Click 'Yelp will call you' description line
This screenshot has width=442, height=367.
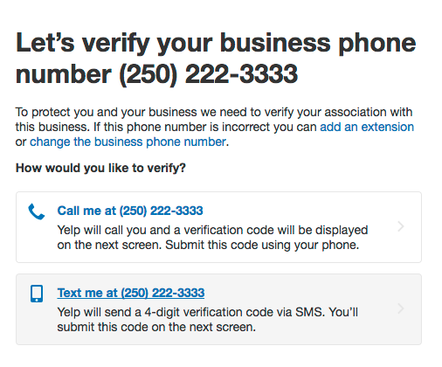[212, 230]
